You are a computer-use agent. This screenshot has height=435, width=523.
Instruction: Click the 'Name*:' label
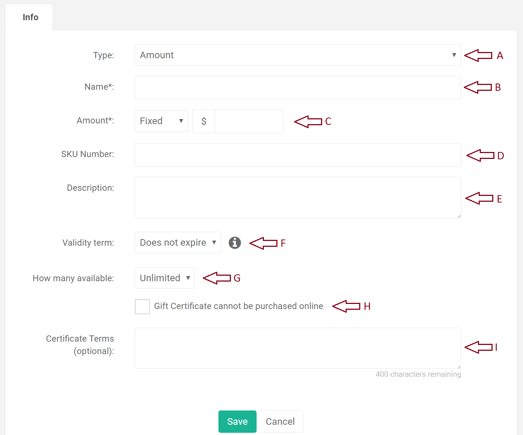click(99, 87)
